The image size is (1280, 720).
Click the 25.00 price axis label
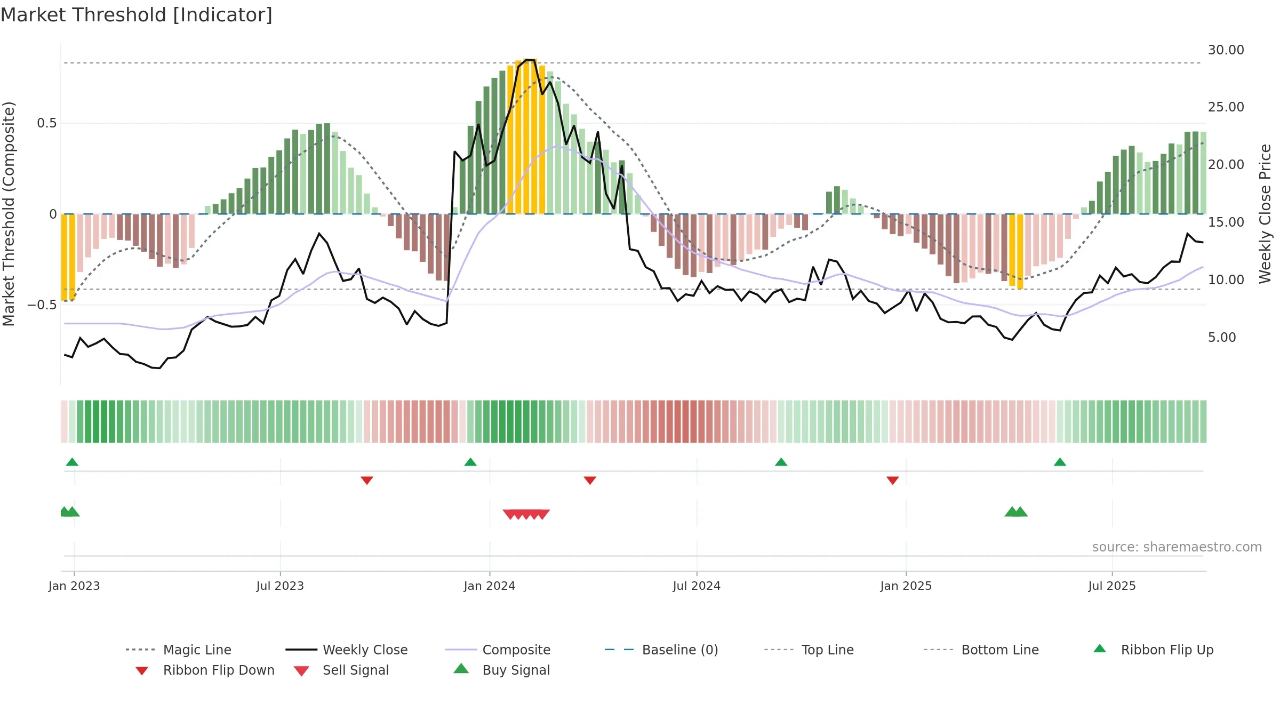(x=1226, y=107)
